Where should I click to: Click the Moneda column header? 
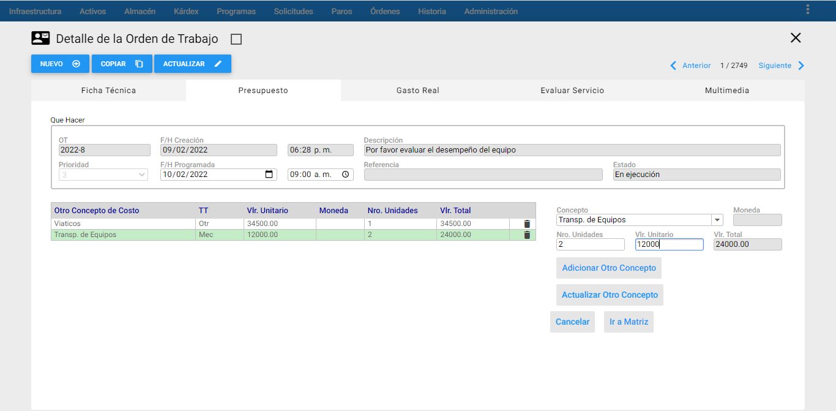(x=334, y=211)
